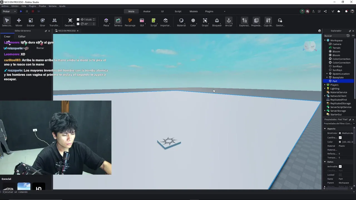Choose the Transformar tool
The height and width of the screenshot is (200, 356).
[55, 22]
